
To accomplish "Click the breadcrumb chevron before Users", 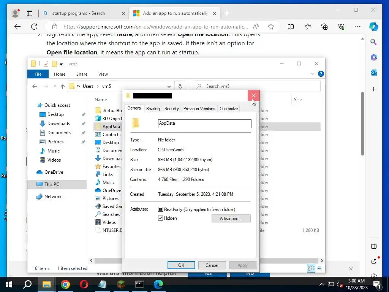I will coord(78,86).
